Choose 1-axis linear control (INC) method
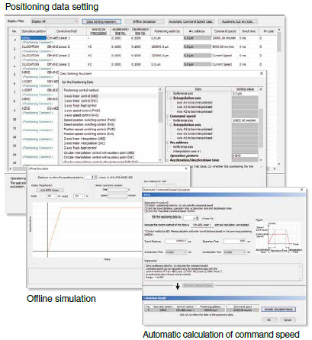Screen dimensions: 312x340 tap(81, 101)
